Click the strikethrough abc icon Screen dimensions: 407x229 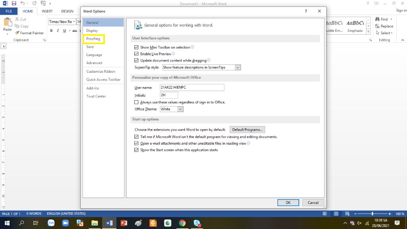pyautogui.click(x=75, y=31)
